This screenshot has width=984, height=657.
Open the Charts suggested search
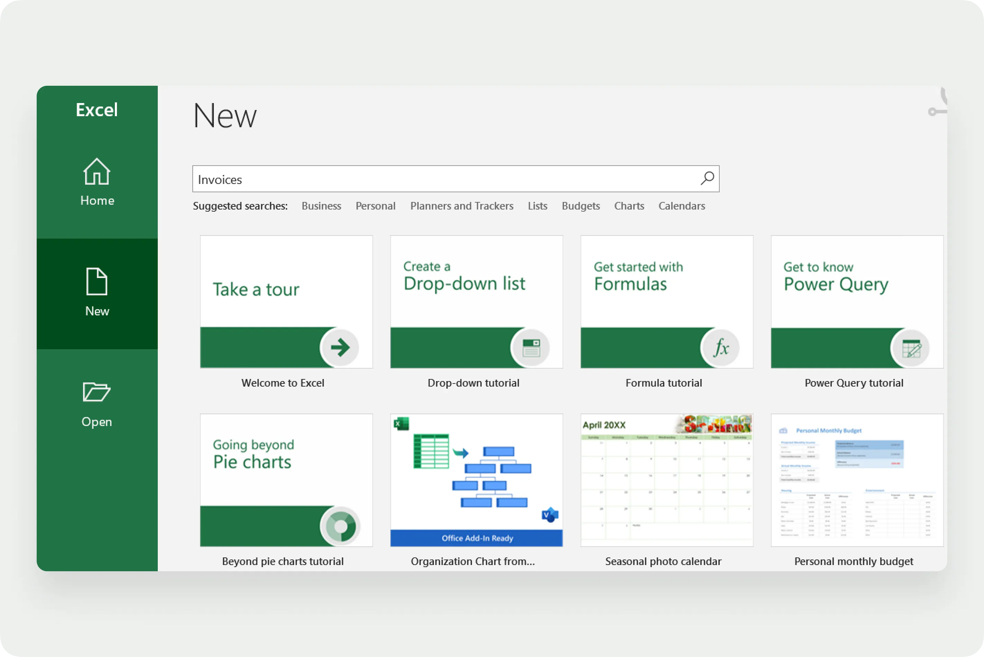pyautogui.click(x=629, y=206)
